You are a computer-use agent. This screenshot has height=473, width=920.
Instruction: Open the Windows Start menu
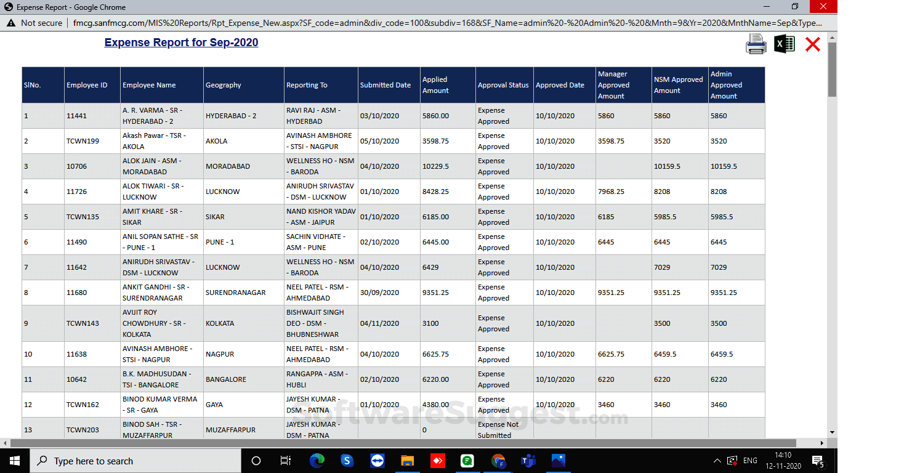click(14, 460)
